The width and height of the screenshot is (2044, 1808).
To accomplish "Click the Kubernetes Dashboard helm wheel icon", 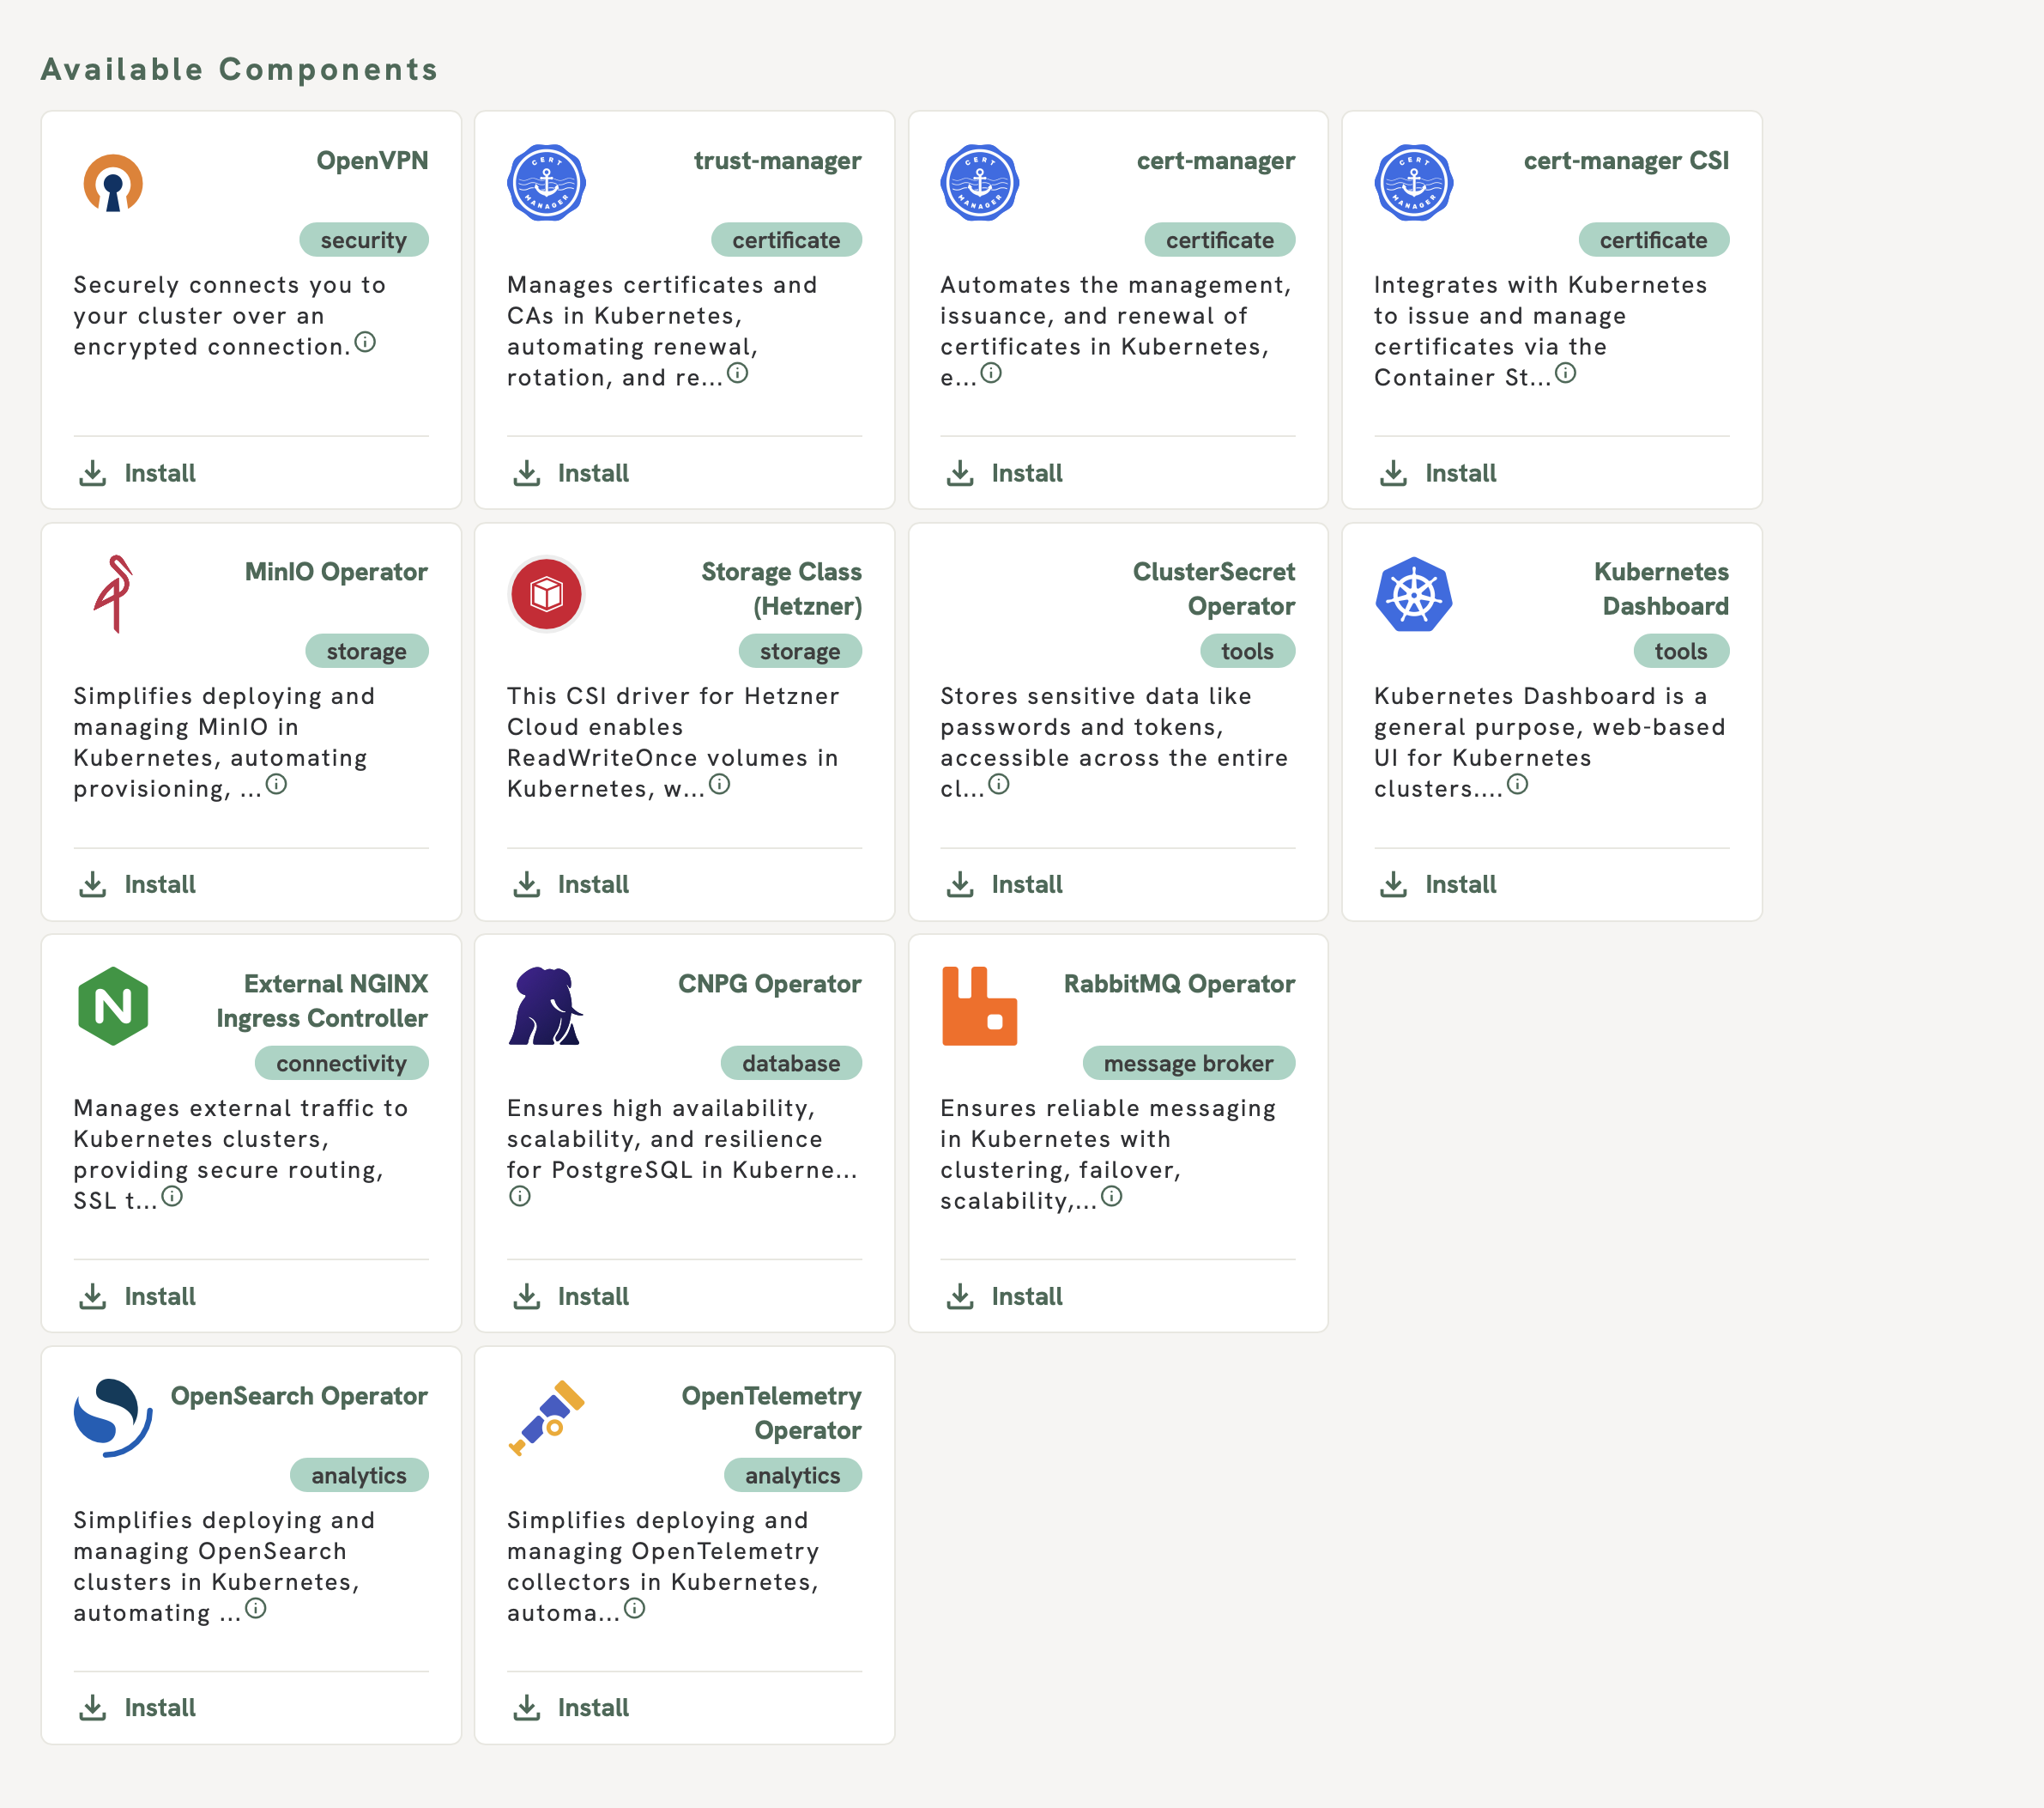I will coord(1413,594).
